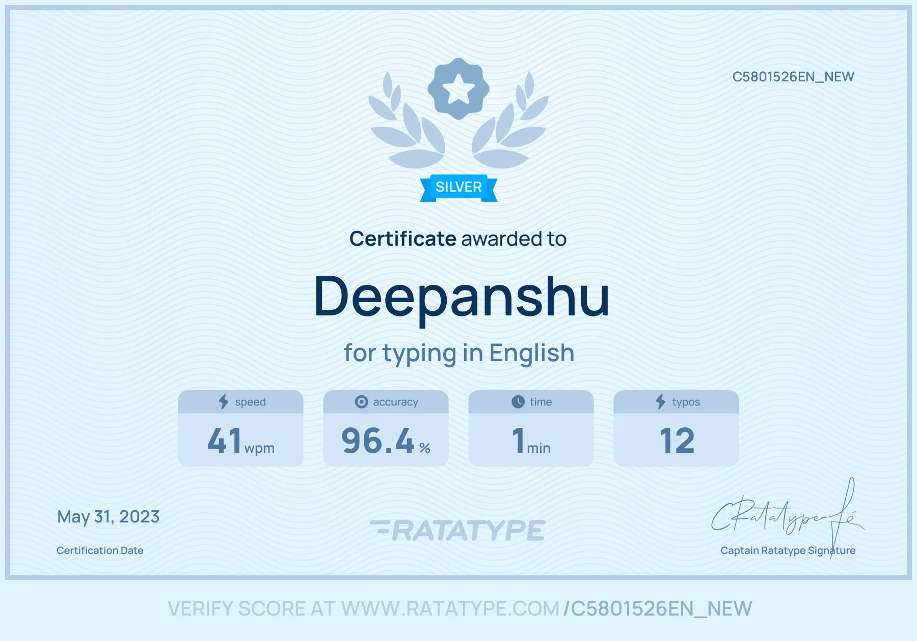917x641 pixels.
Task: Click the Captain Ratatype handwritten signature
Action: tap(788, 518)
